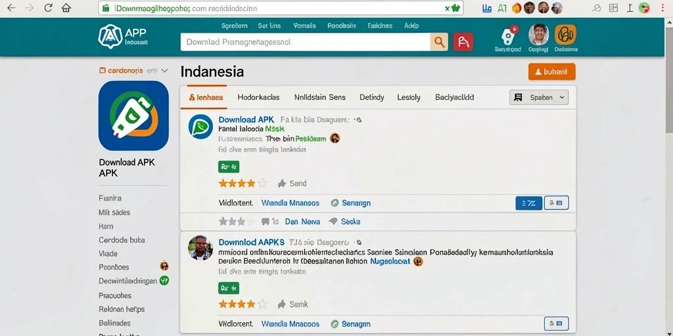Select Balinades in the sidebar

[x=114, y=323]
